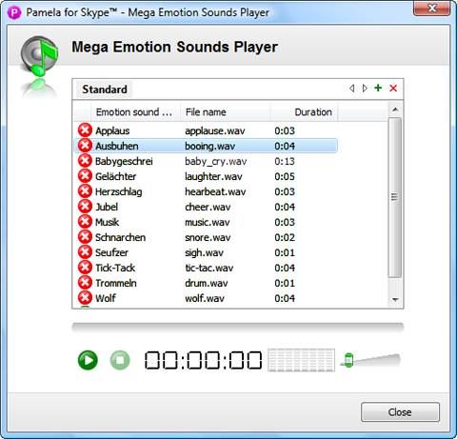Click red icon beside Wolf entry
The image size is (457, 439).
pyautogui.click(x=85, y=298)
